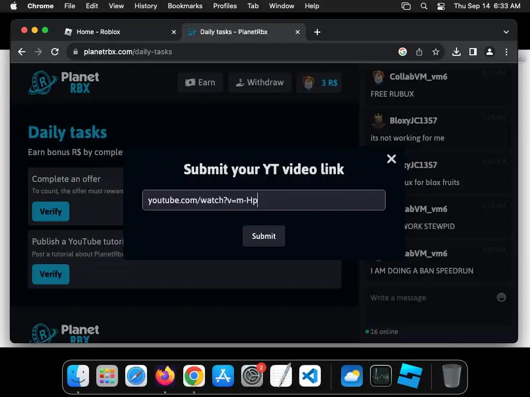530x397 pixels.
Task: Open the chat emoji picker
Action: point(501,297)
